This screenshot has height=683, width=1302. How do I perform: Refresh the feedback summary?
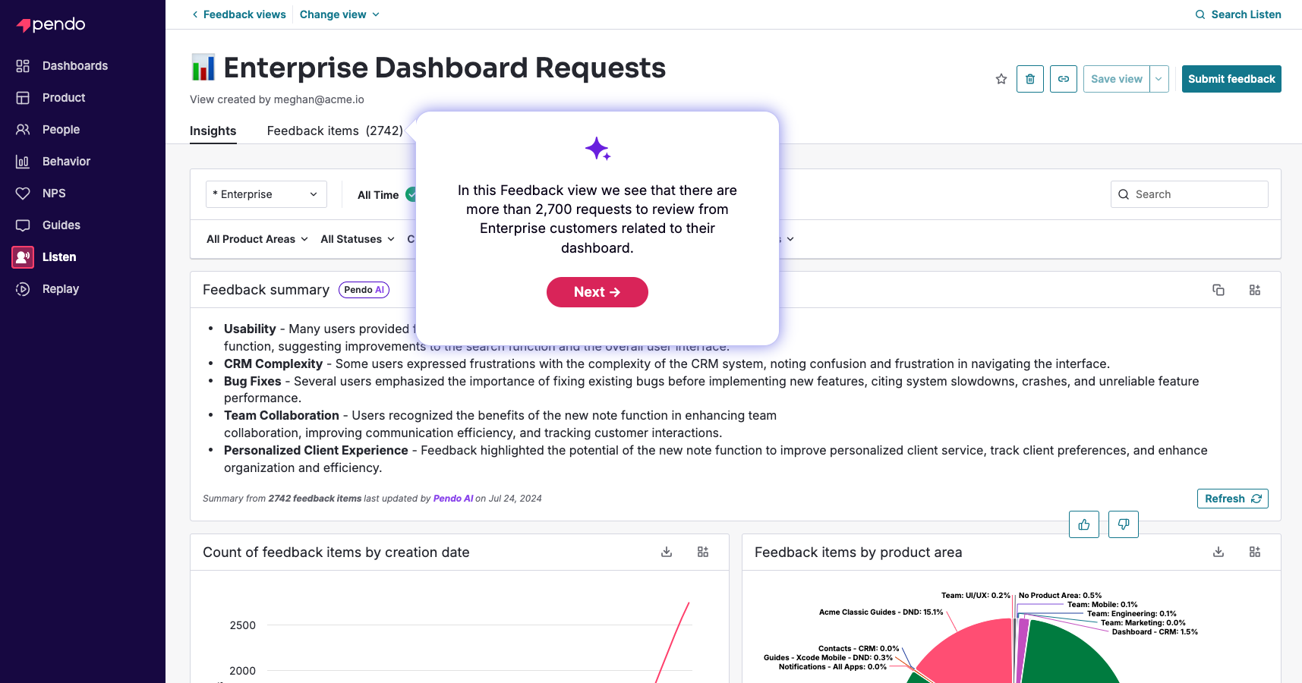[x=1233, y=499]
